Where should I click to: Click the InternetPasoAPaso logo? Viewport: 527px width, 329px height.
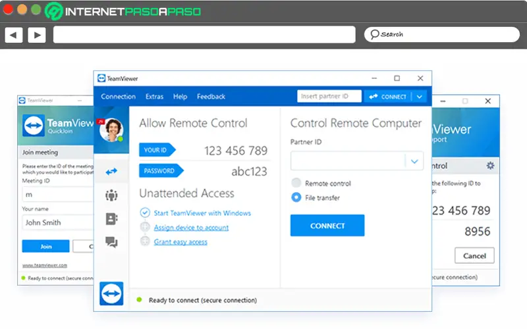point(123,11)
